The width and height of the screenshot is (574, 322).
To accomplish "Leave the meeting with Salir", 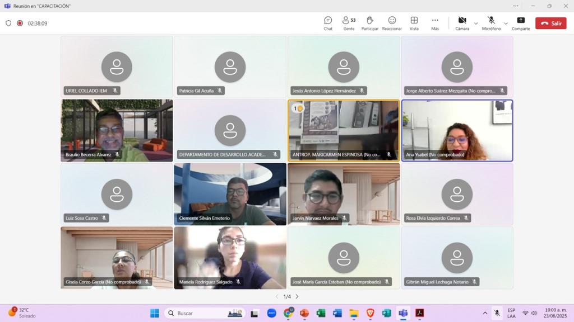I will [x=550, y=23].
